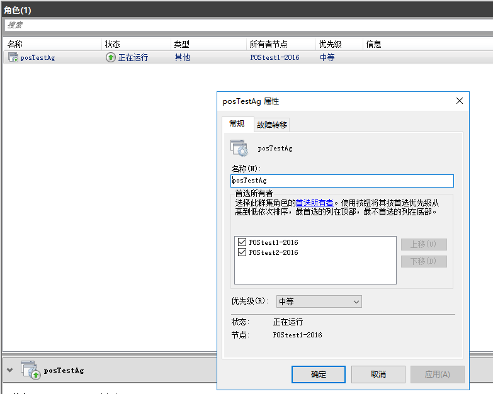Uncheck the POStest2-2016 preferred owner checkbox
This screenshot has height=394, width=493.
(242, 252)
